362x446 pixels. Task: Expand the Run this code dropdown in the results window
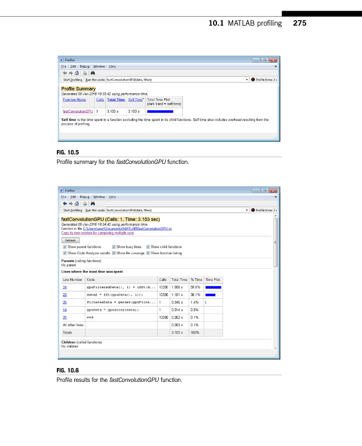pyautogui.click(x=247, y=210)
